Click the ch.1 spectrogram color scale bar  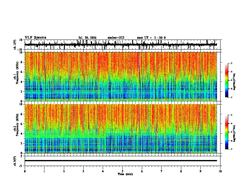point(227,80)
